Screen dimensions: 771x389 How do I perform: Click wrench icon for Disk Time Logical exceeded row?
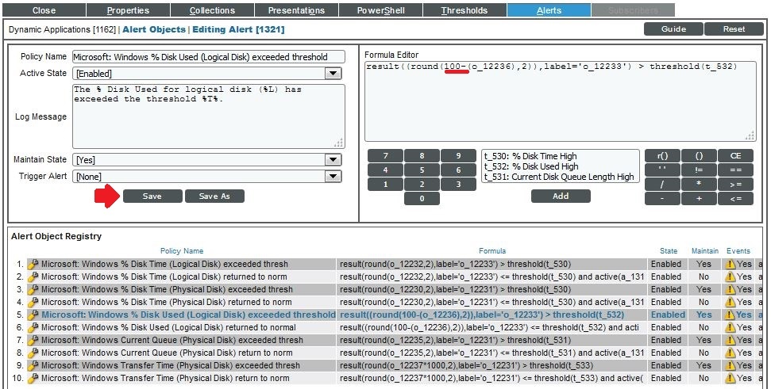[x=33, y=264]
